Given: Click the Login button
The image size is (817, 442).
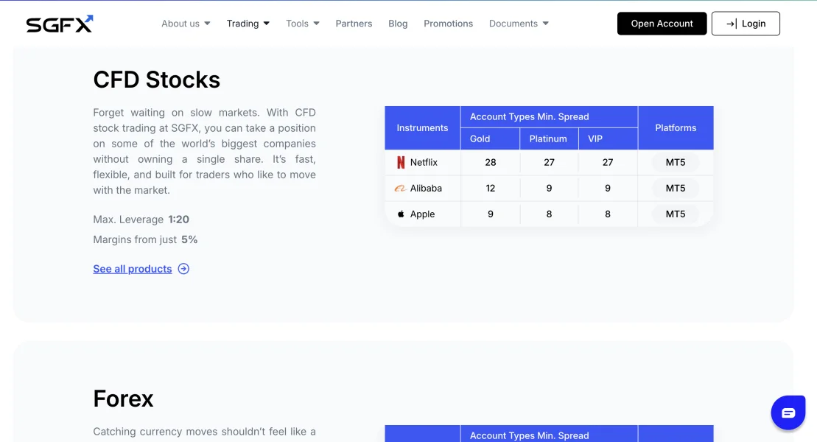Looking at the screenshot, I should point(746,24).
